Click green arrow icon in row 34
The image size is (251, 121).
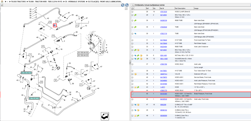[135, 50]
